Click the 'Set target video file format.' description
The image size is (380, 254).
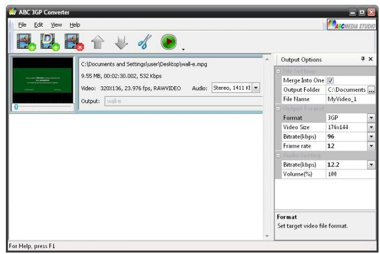(312, 226)
